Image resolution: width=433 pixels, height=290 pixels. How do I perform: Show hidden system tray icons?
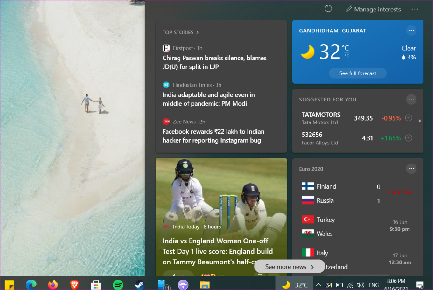pos(318,285)
